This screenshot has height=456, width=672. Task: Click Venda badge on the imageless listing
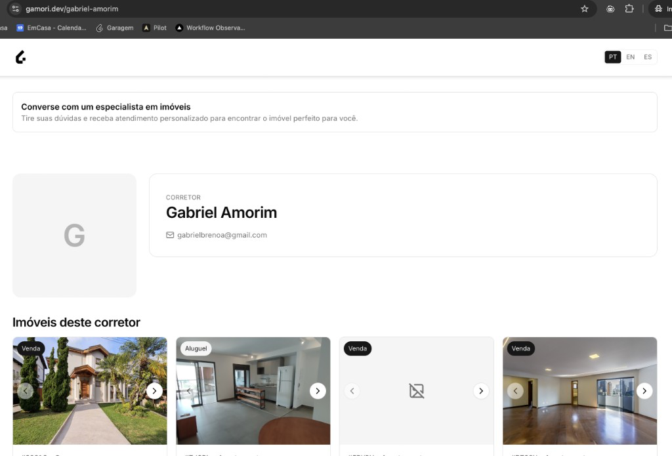(358, 348)
